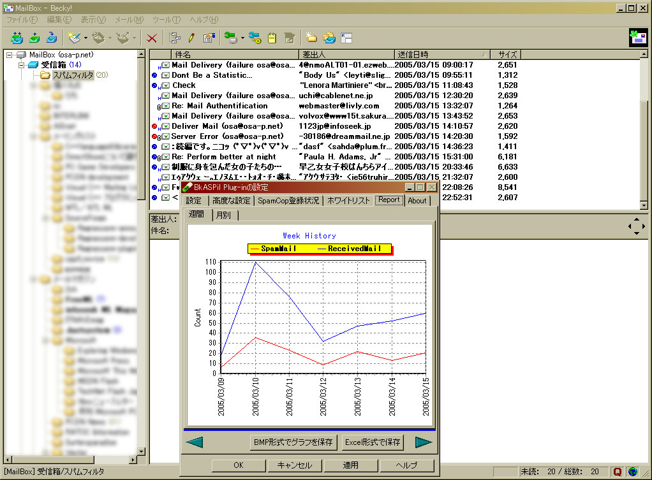652x480 pixels.
Task: Click the globe icon in status bar
Action: point(633,472)
